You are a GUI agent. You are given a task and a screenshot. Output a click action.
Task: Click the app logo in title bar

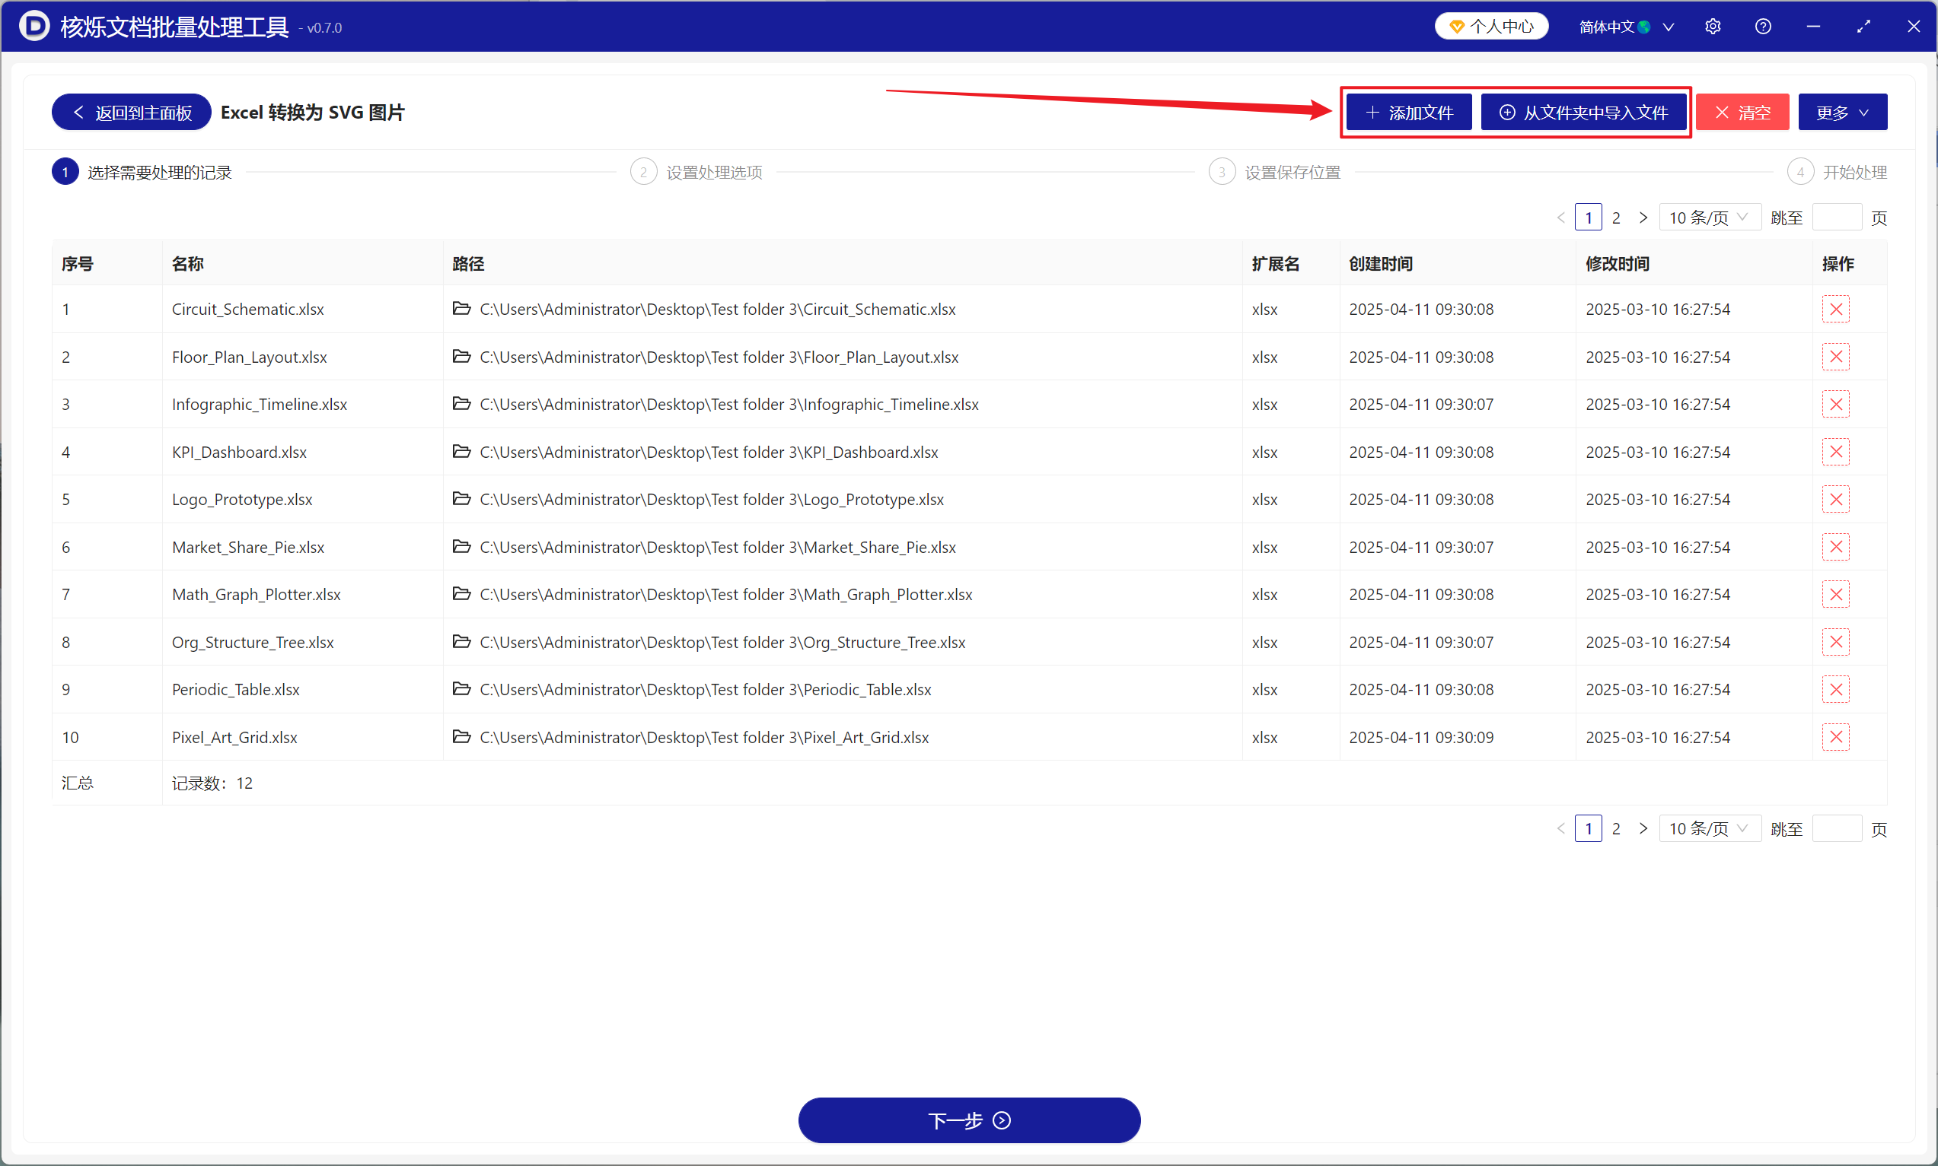point(33,26)
